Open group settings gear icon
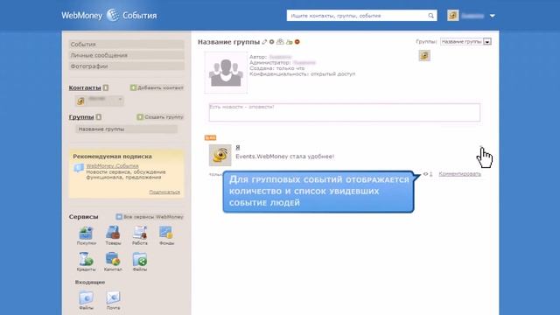The image size is (560, 315). [272, 42]
